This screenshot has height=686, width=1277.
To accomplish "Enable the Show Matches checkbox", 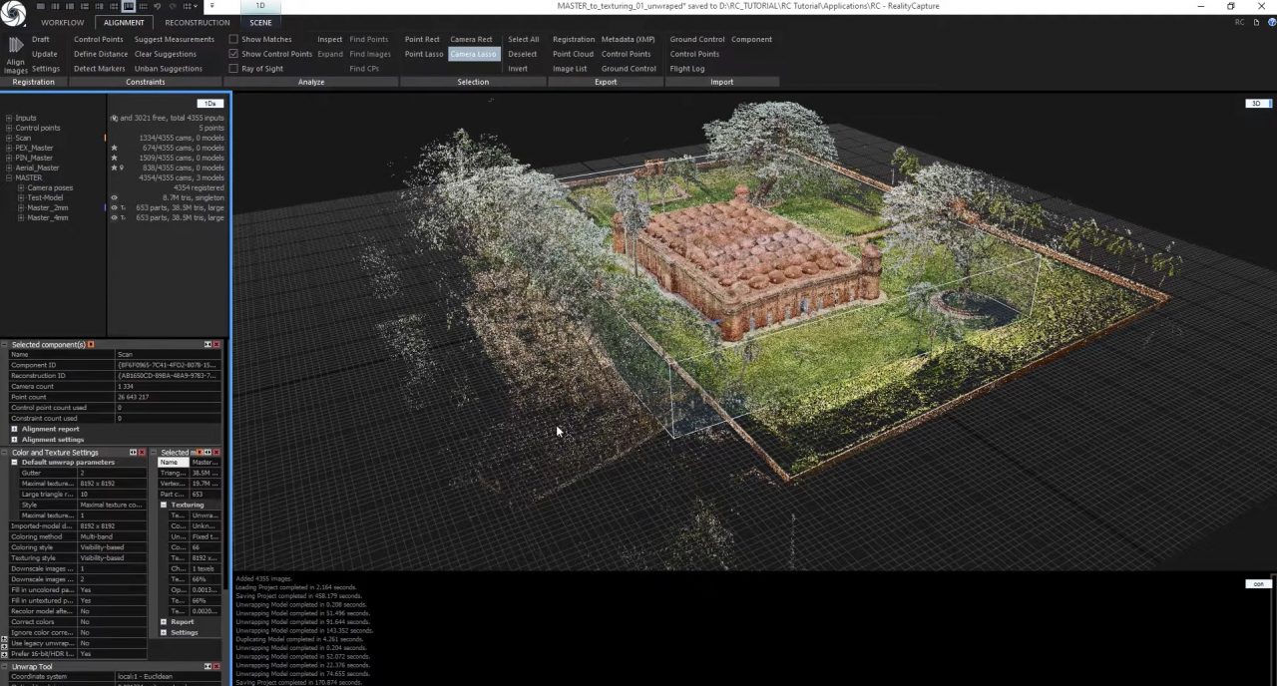I will pyautogui.click(x=233, y=40).
